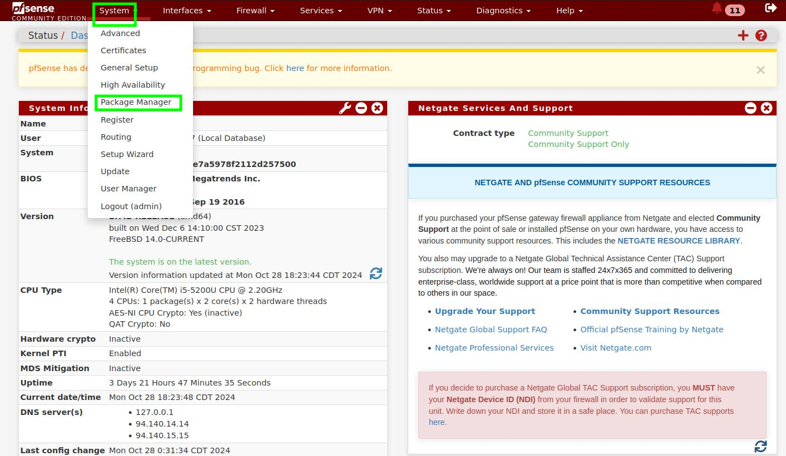Click Netgate Professional Services link
The image size is (786, 456).
(x=494, y=348)
